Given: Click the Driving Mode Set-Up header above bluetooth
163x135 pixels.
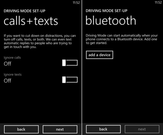Looking at the screenshot, I should pyautogui.click(x=107, y=11).
